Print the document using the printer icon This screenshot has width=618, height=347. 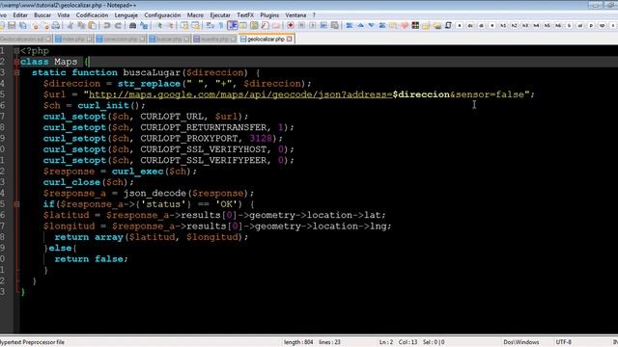56,26
